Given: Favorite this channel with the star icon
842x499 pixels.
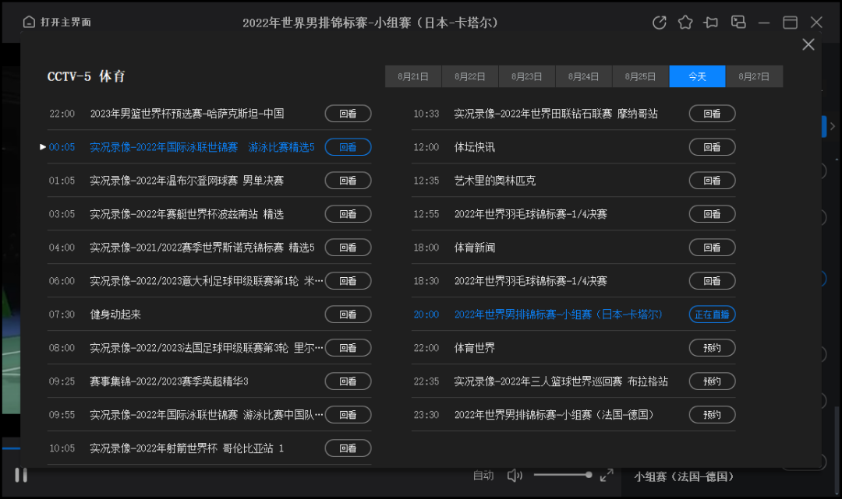Looking at the screenshot, I should (685, 23).
